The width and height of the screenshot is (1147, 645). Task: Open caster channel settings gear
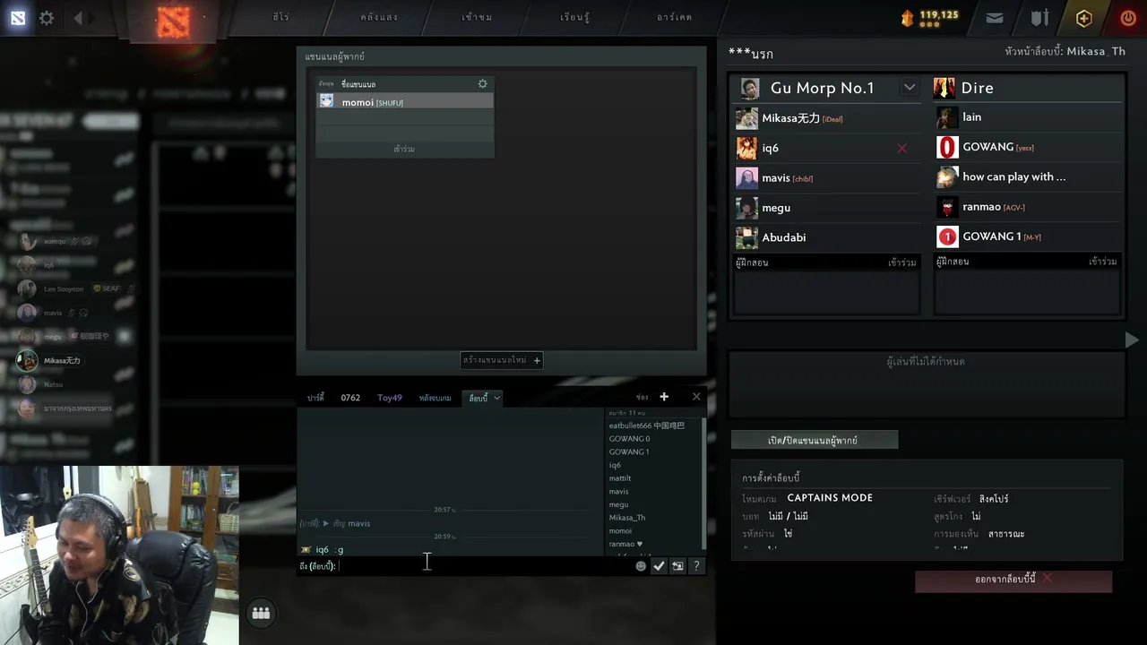pos(482,84)
